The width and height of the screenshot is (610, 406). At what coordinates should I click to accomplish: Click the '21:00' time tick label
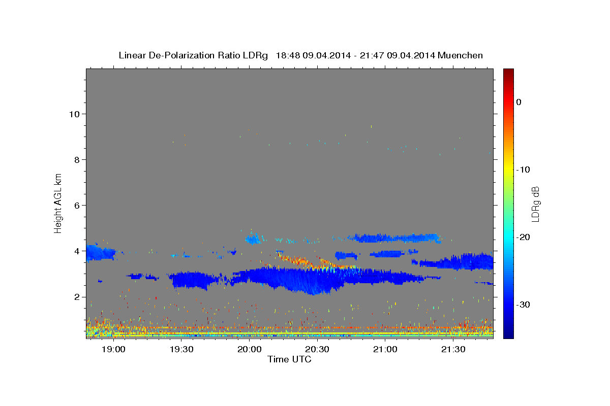click(385, 350)
